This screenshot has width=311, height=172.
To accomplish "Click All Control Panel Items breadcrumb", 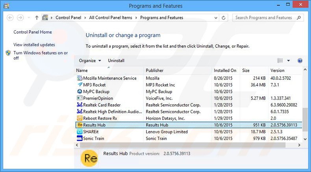I will tap(111, 18).
